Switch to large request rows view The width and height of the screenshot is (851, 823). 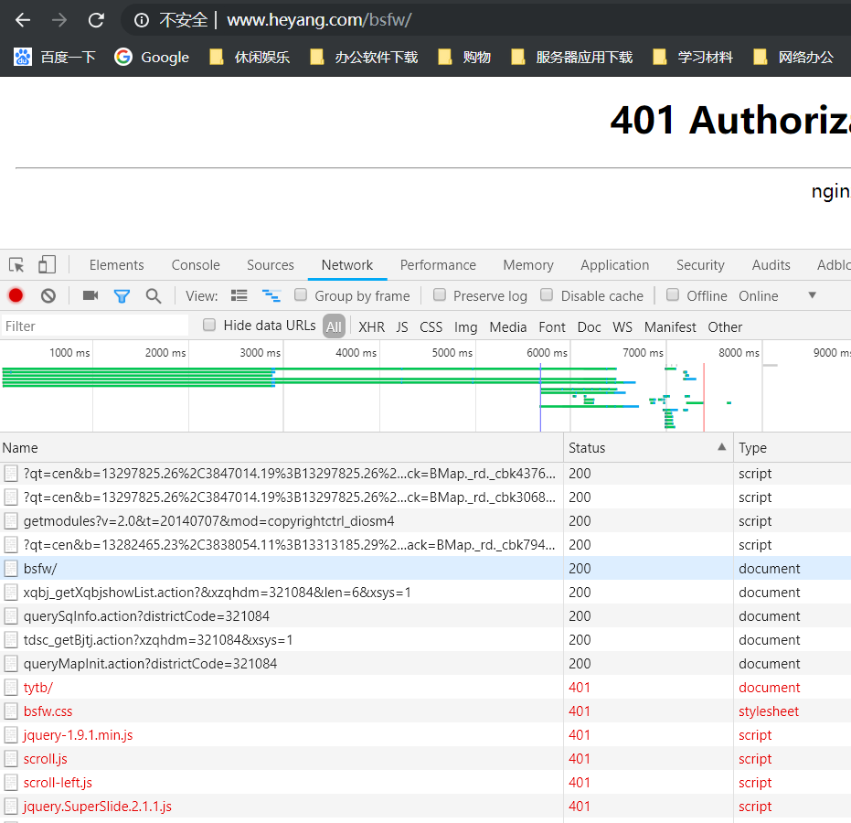(239, 295)
